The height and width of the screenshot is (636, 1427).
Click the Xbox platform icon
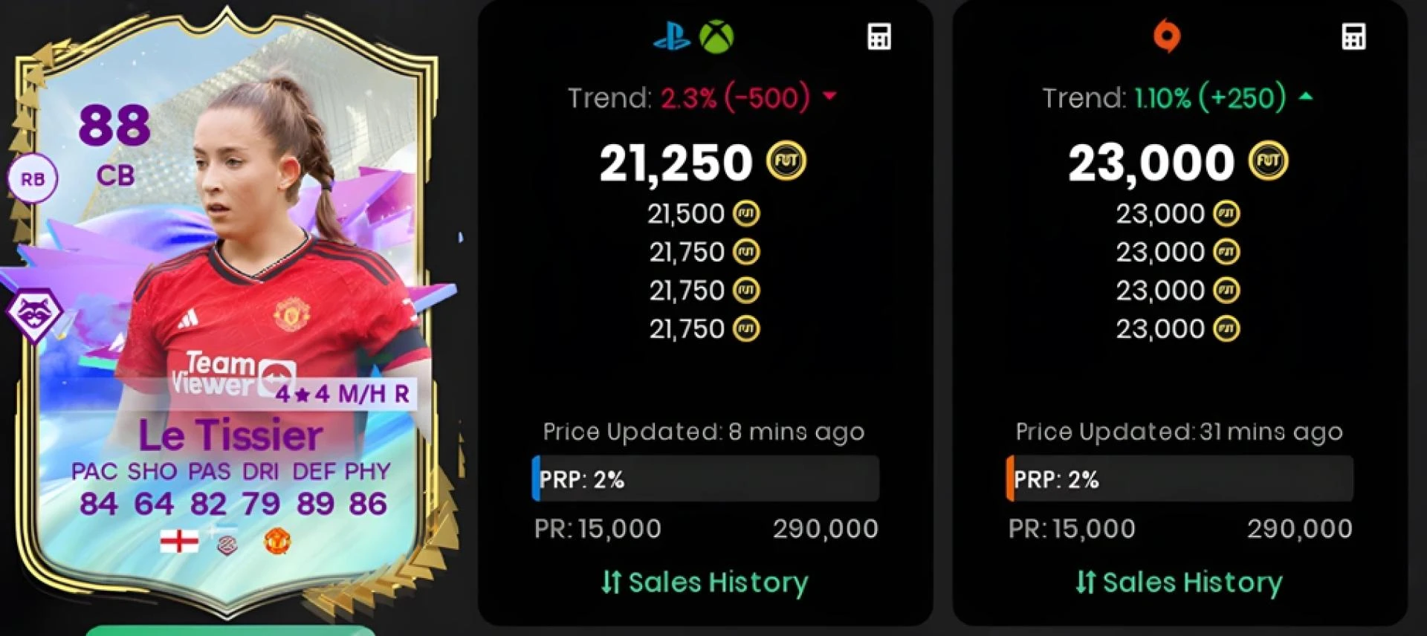click(x=716, y=36)
